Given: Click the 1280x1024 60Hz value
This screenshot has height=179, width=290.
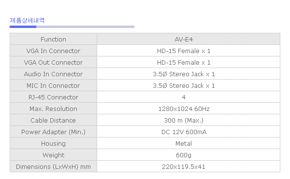Looking at the screenshot, I should click(x=184, y=109).
